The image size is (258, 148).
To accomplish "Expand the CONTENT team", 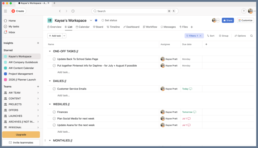I will coord(38,98).
